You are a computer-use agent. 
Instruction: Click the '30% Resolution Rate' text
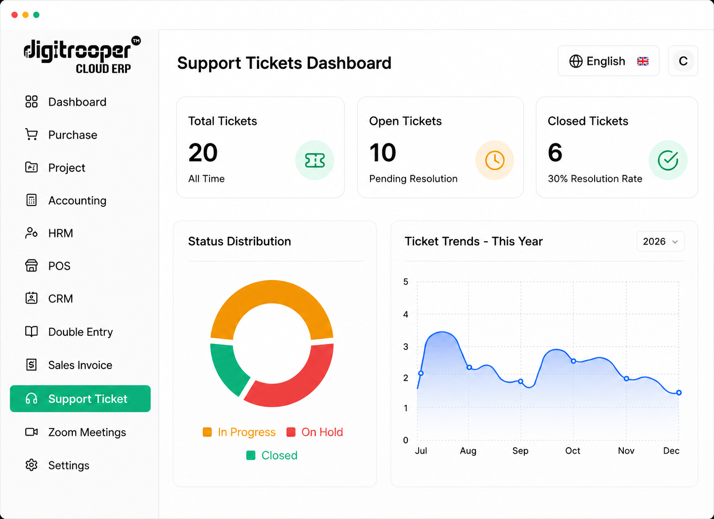click(595, 179)
